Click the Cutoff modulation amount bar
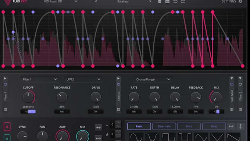 click(28, 112)
